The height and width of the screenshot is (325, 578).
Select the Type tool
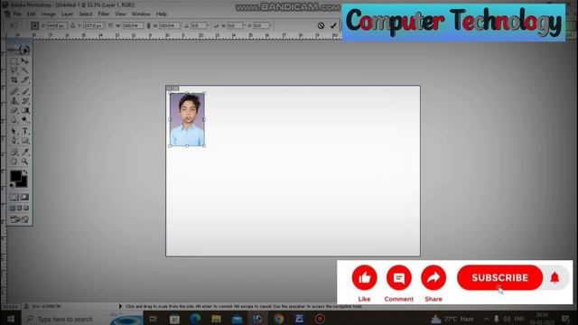(24, 131)
